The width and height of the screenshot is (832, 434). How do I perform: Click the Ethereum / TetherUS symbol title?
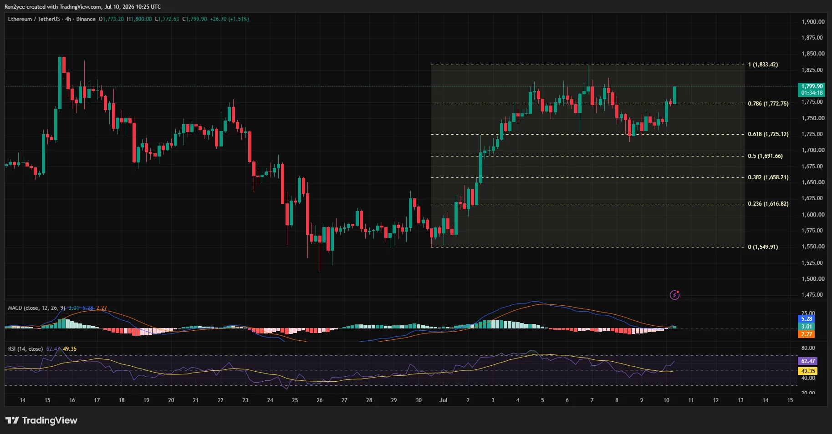click(x=34, y=19)
